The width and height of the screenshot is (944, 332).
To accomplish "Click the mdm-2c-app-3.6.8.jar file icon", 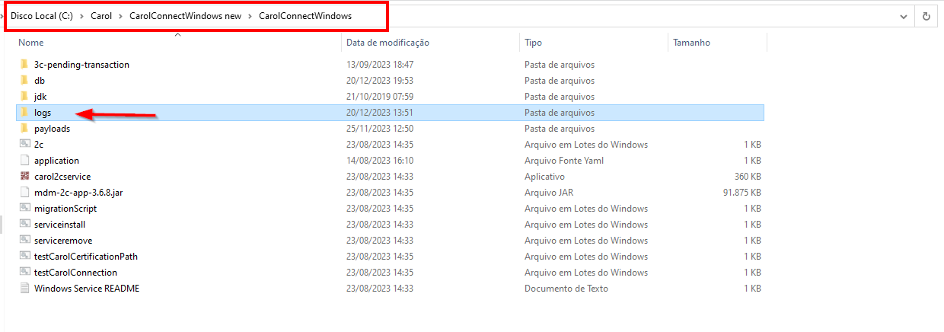I will click(x=24, y=193).
